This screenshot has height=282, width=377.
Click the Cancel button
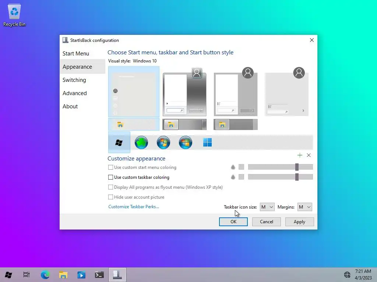(267, 221)
